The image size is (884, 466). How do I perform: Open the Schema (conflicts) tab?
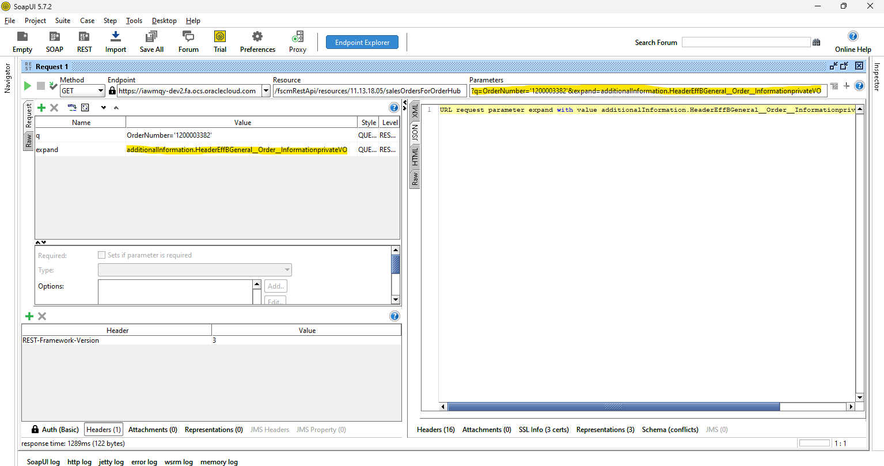click(x=670, y=430)
